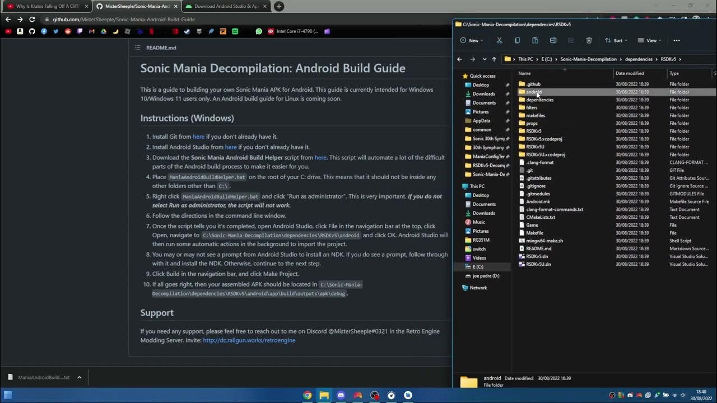Open Chrome from the taskbar

pos(308,395)
